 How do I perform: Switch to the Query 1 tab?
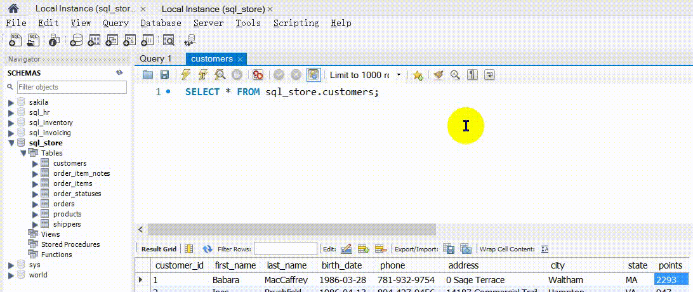tap(155, 59)
